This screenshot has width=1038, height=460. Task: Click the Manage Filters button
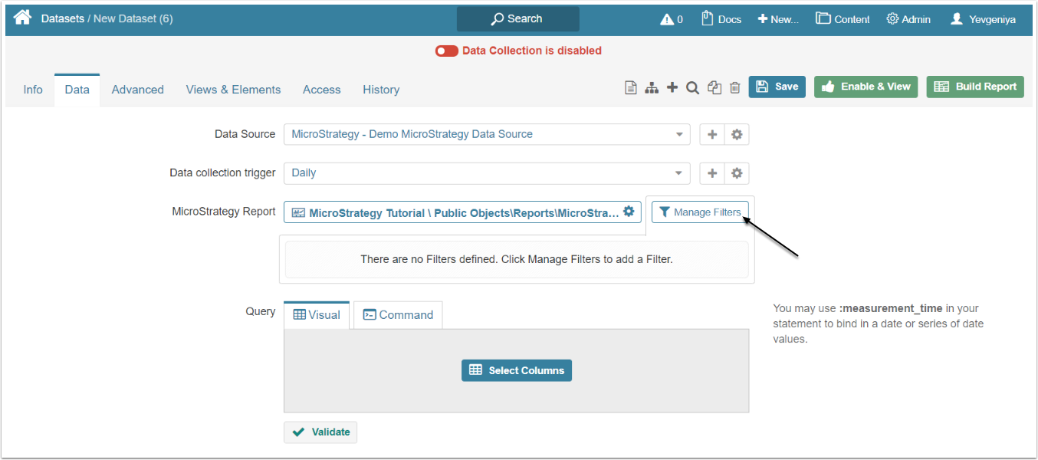point(700,212)
